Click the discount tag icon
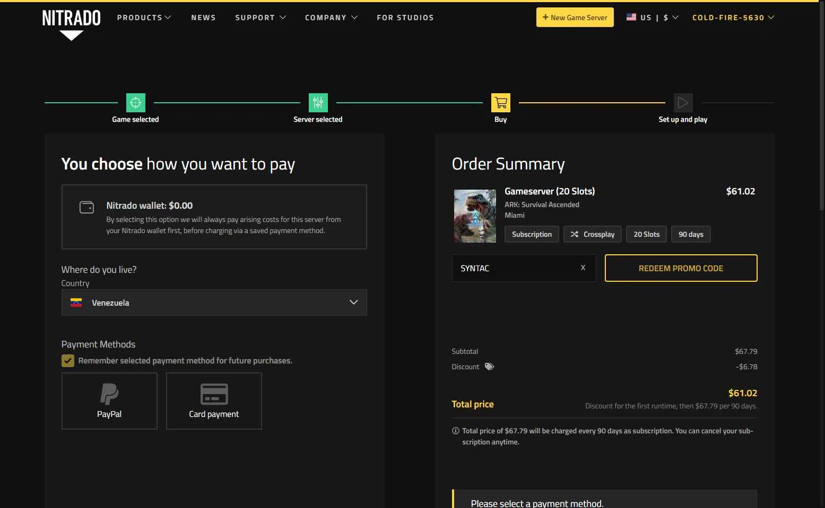The width and height of the screenshot is (825, 508). coord(489,367)
